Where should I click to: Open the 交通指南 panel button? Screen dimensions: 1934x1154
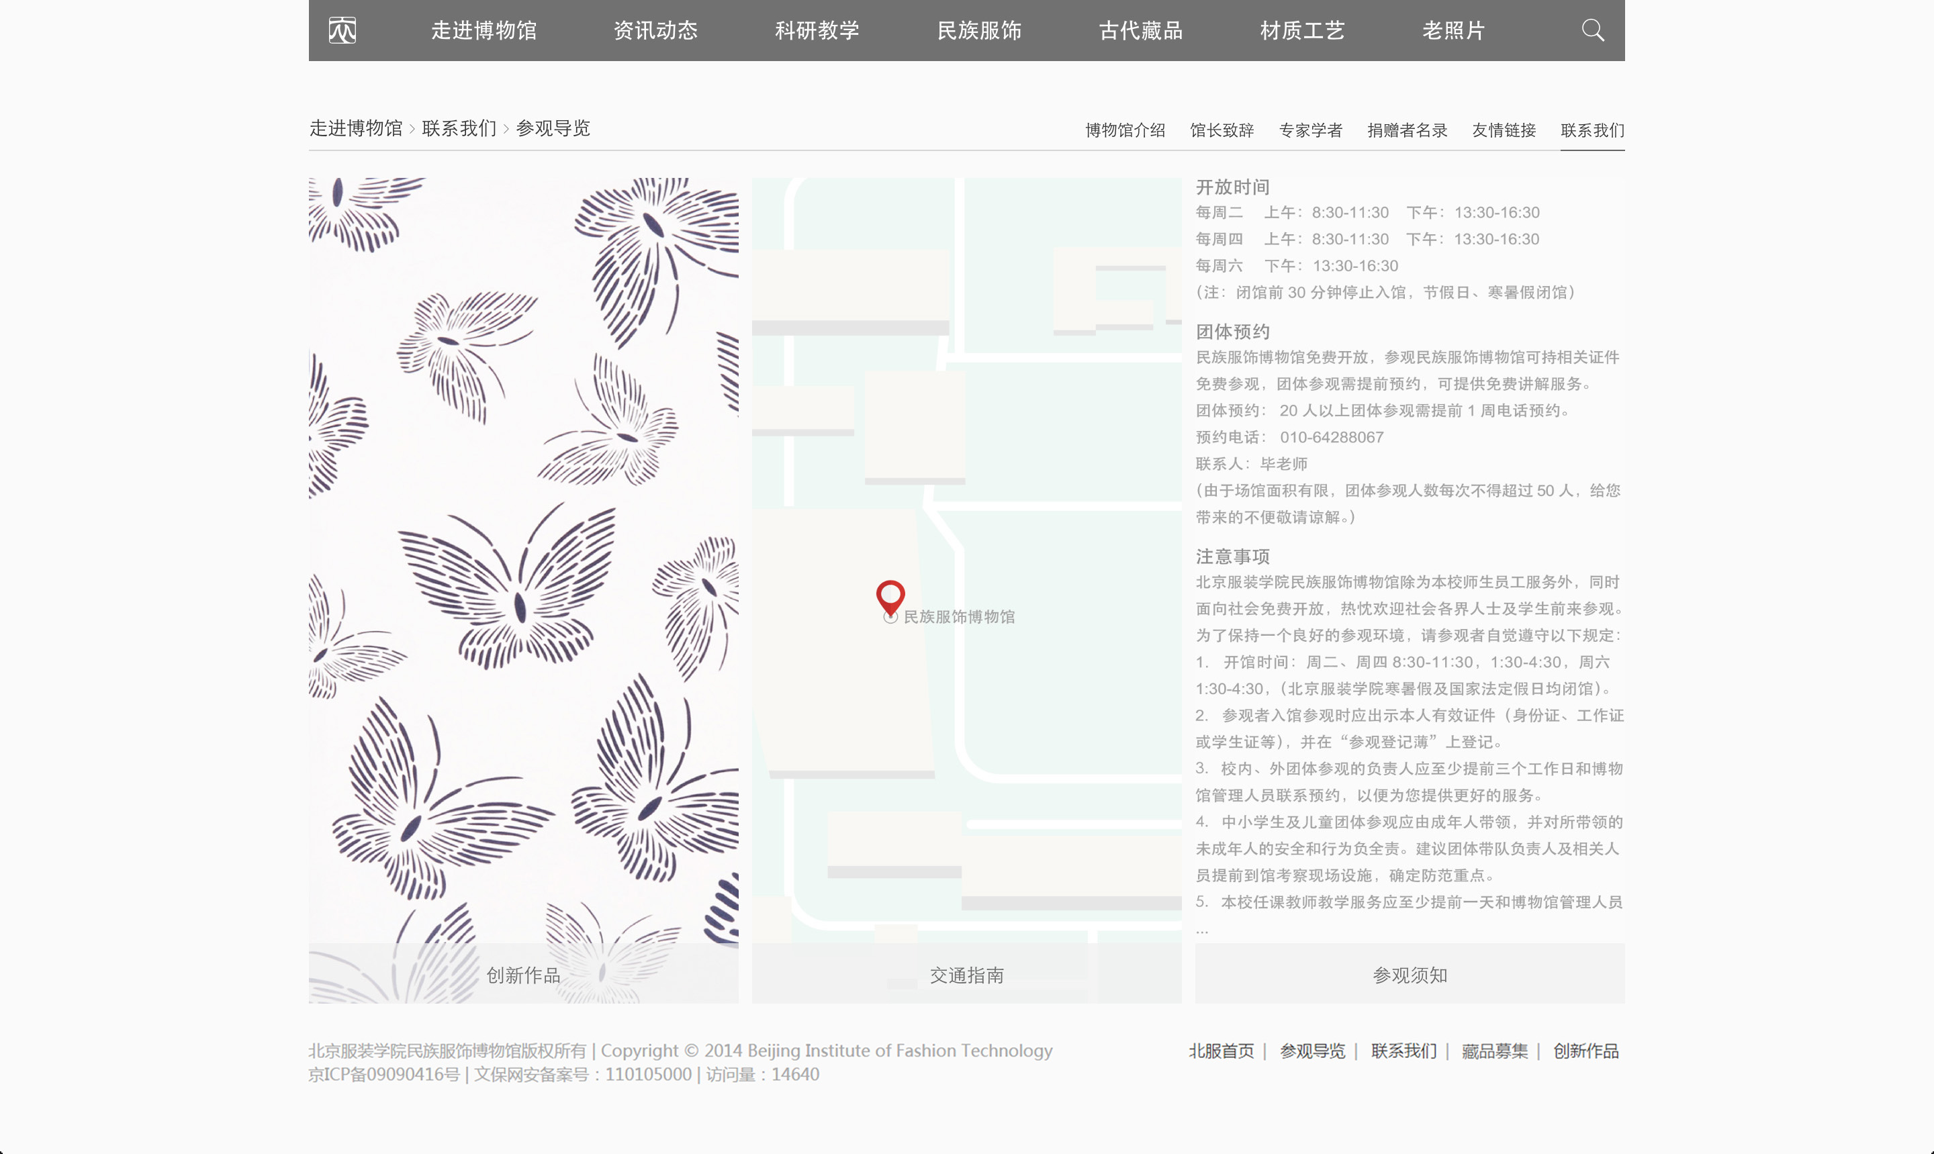[966, 974]
